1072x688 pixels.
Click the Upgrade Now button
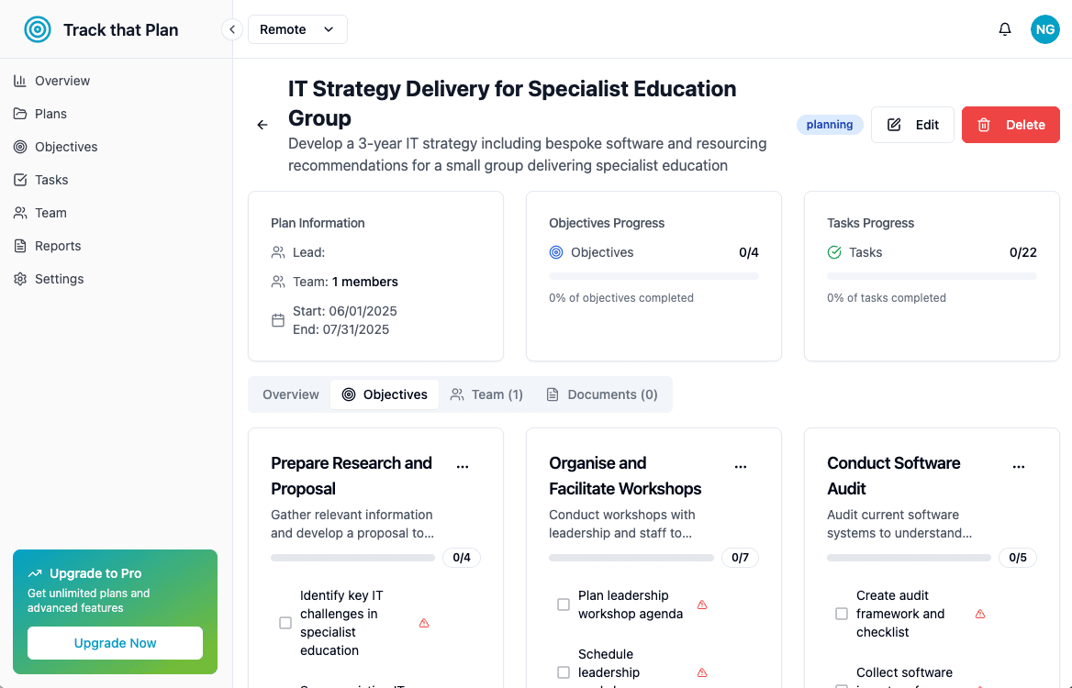(x=115, y=643)
